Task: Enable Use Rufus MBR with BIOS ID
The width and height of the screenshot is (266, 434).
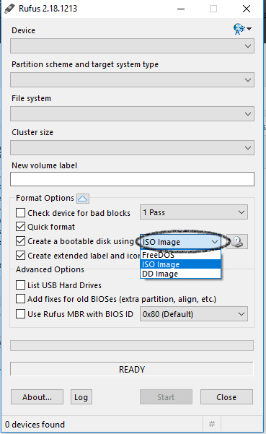Action: (20, 314)
